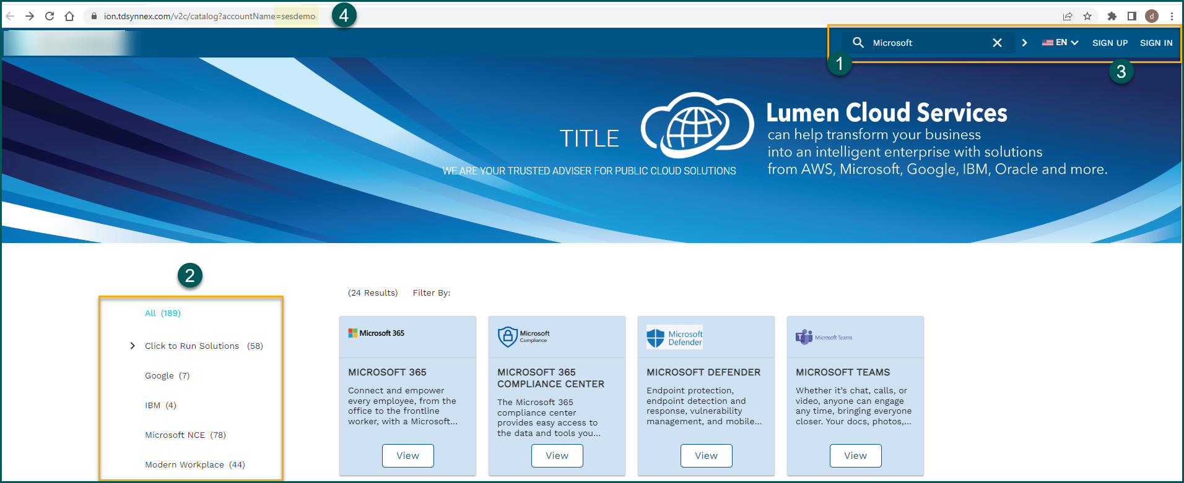
Task: Select the Microsoft NCE (78) category
Action: coord(185,435)
